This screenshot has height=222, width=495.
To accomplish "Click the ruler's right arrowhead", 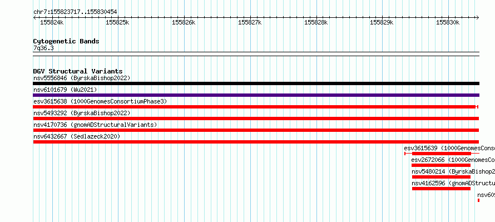I will click(478, 18).
